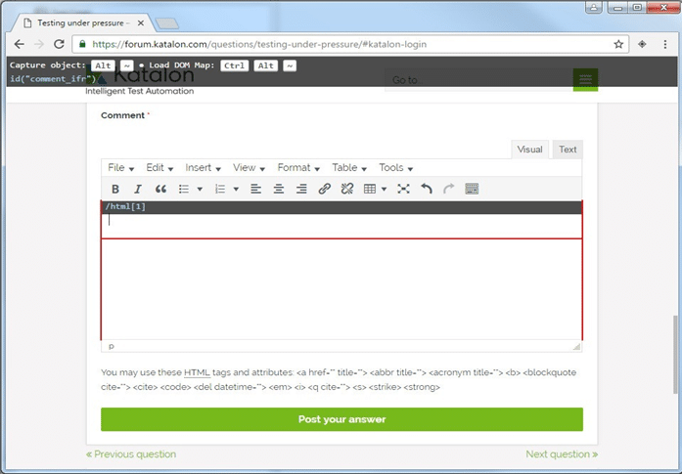Open the Chrome menu

[x=665, y=44]
